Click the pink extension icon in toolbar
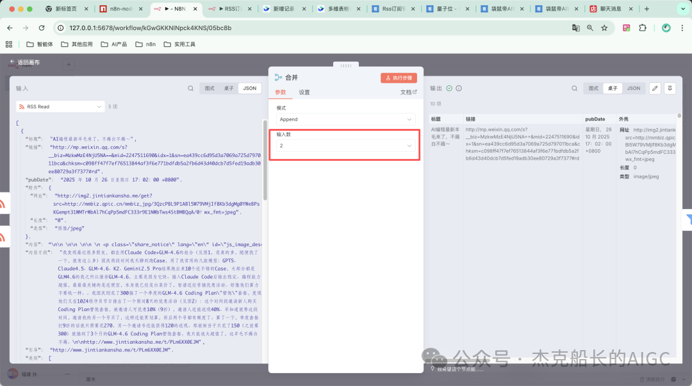 626,28
